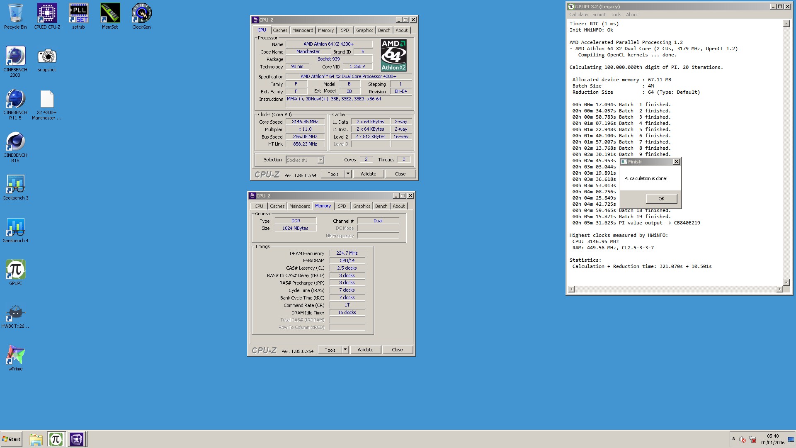The image size is (796, 448).
Task: Open the Tools menu in GPUPI
Action: pos(616,15)
